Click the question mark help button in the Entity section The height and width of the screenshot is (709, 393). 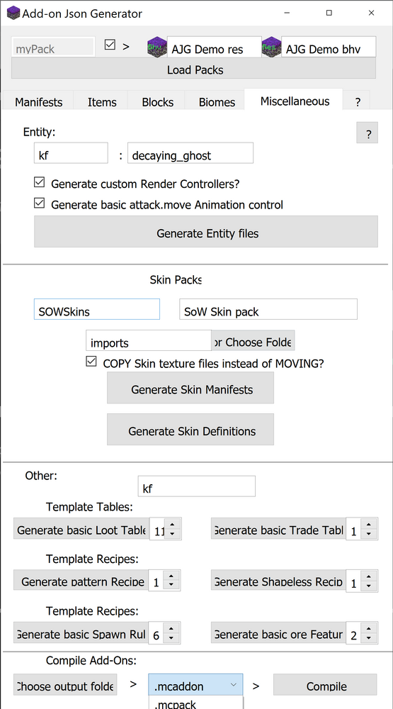click(x=368, y=133)
